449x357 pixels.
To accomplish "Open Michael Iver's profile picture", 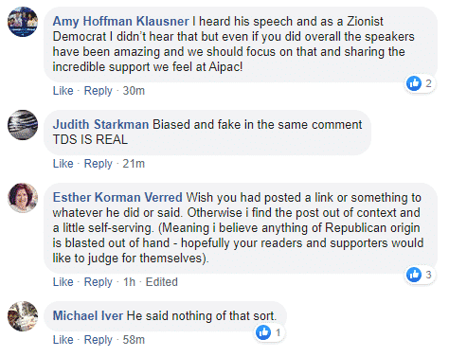I will (23, 316).
